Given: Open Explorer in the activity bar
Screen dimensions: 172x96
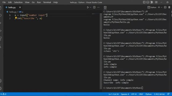Looking at the screenshot, I should coord(1,8).
